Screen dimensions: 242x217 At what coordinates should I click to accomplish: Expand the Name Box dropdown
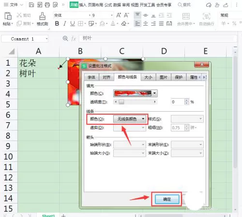(46, 39)
